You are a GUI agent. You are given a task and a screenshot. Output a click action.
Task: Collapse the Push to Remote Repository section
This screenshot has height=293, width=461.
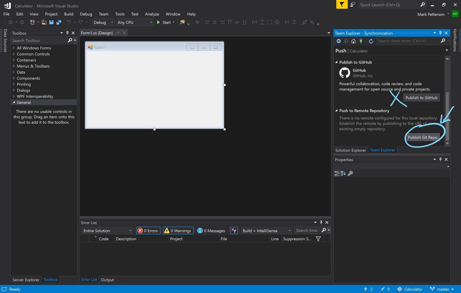pos(336,111)
